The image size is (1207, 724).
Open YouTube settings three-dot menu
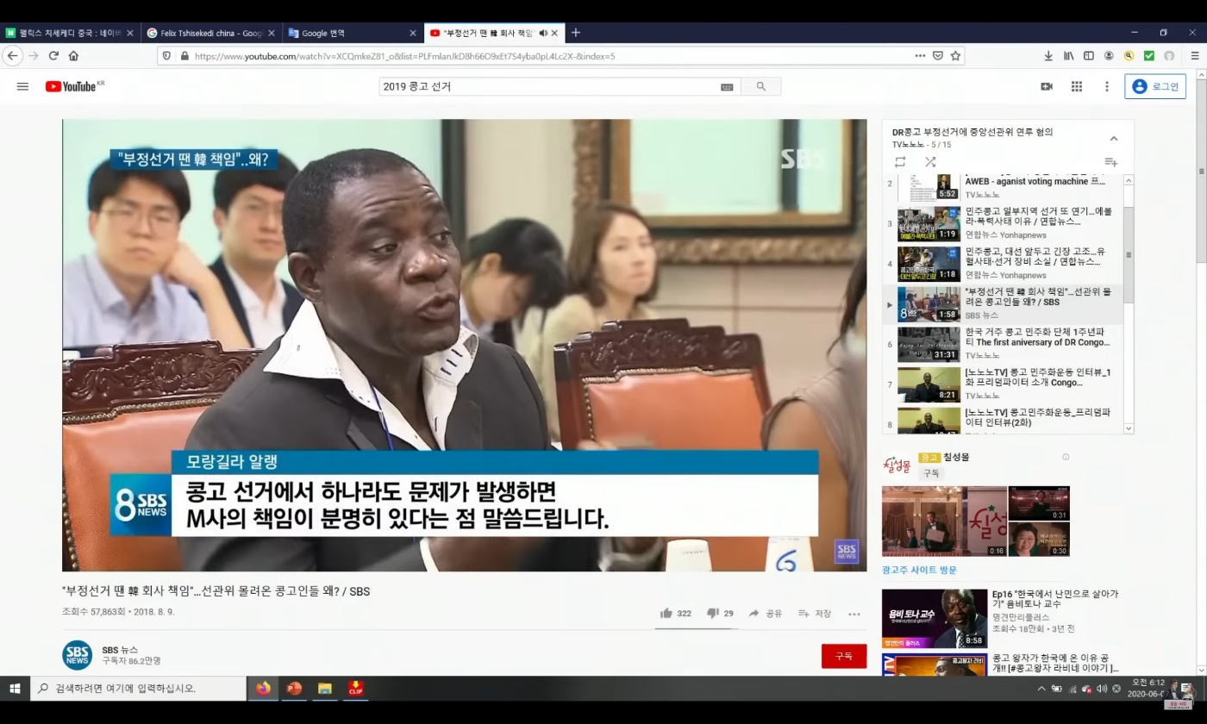coord(1107,86)
